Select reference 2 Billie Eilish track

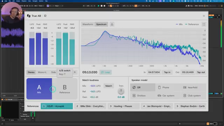[x=90, y=106]
